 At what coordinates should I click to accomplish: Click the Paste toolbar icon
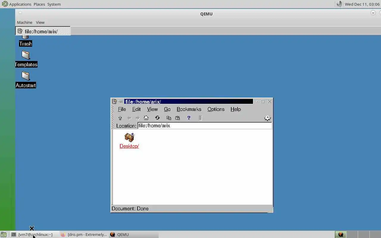coord(178,118)
